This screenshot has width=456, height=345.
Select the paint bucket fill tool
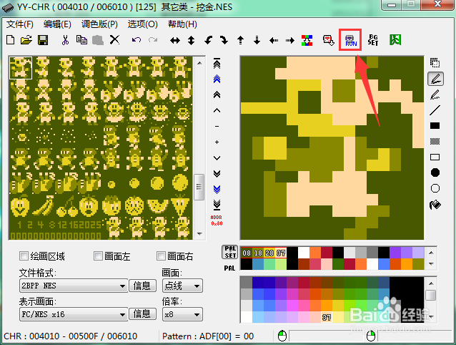coord(435,205)
